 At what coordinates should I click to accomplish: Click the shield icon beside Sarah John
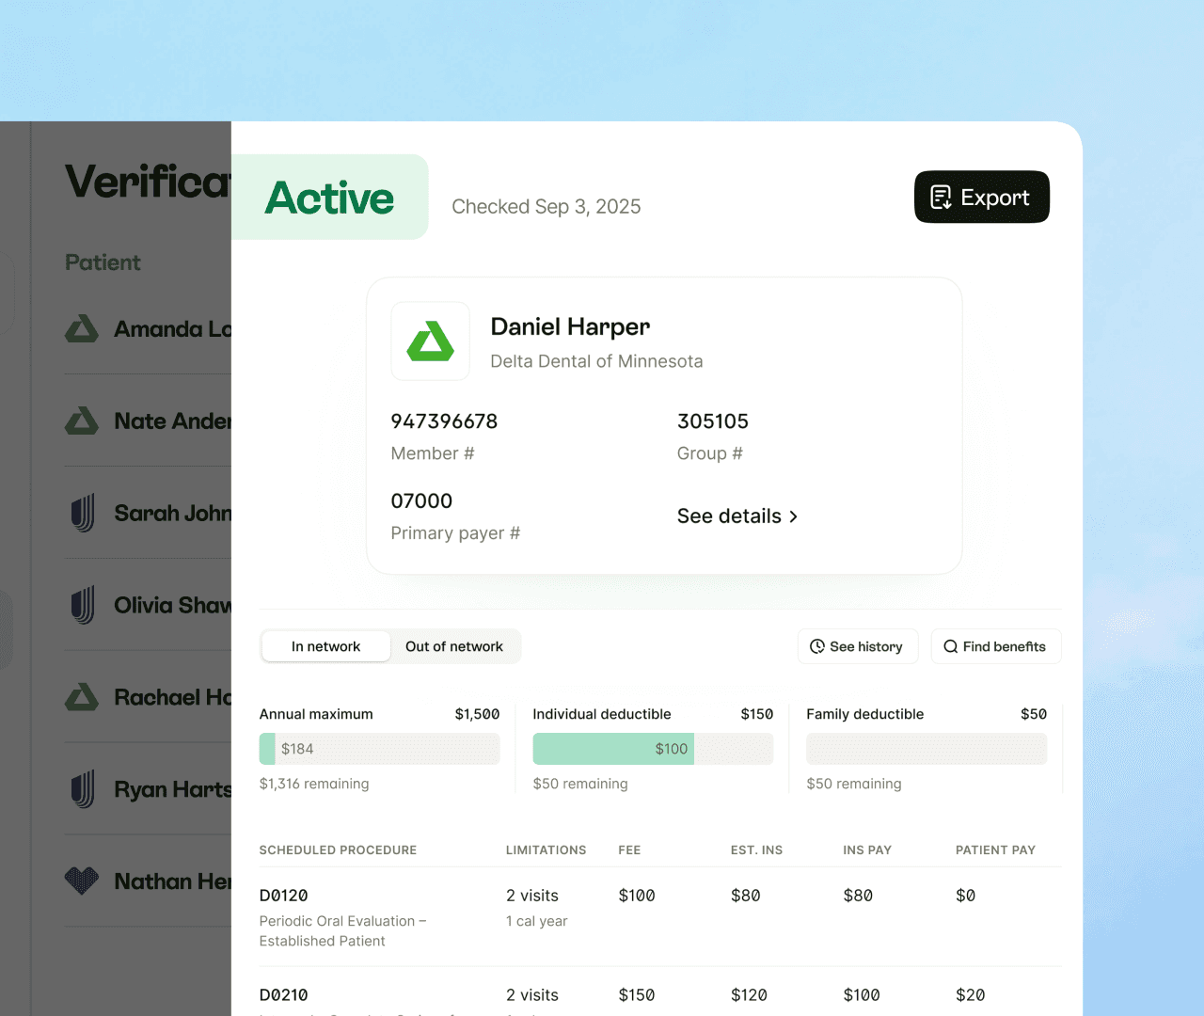[83, 514]
